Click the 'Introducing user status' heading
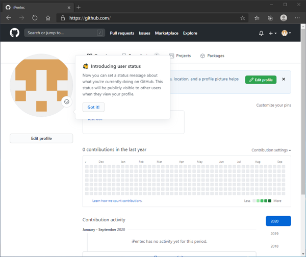306x257 pixels. (116, 66)
